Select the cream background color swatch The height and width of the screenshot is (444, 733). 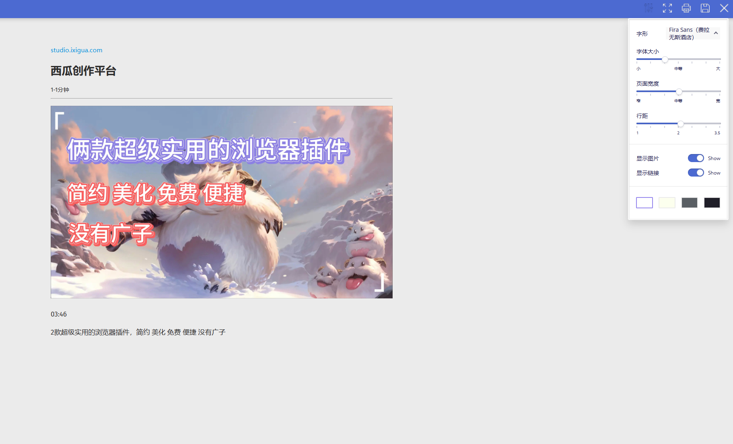coord(667,203)
